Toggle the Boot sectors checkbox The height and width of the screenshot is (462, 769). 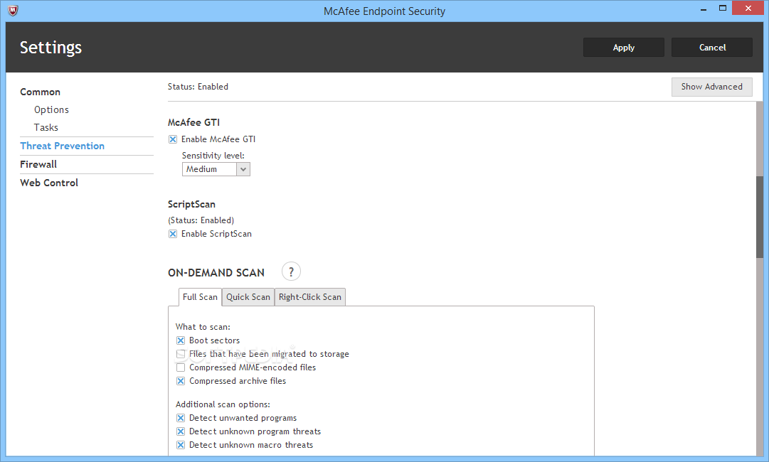pos(181,340)
